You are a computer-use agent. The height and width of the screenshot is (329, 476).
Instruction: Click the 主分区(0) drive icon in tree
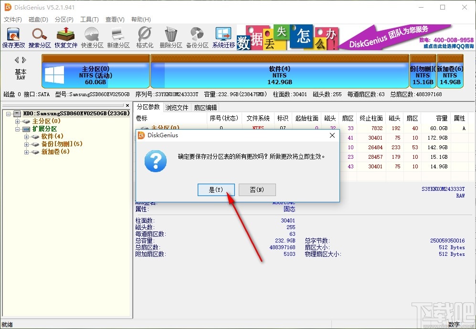point(27,121)
